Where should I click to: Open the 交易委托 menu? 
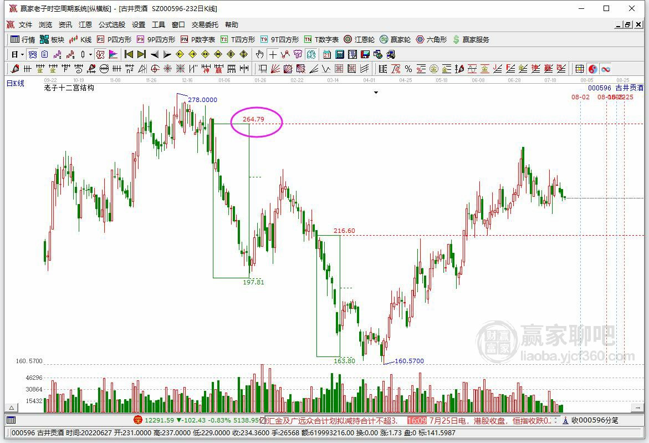coord(205,25)
